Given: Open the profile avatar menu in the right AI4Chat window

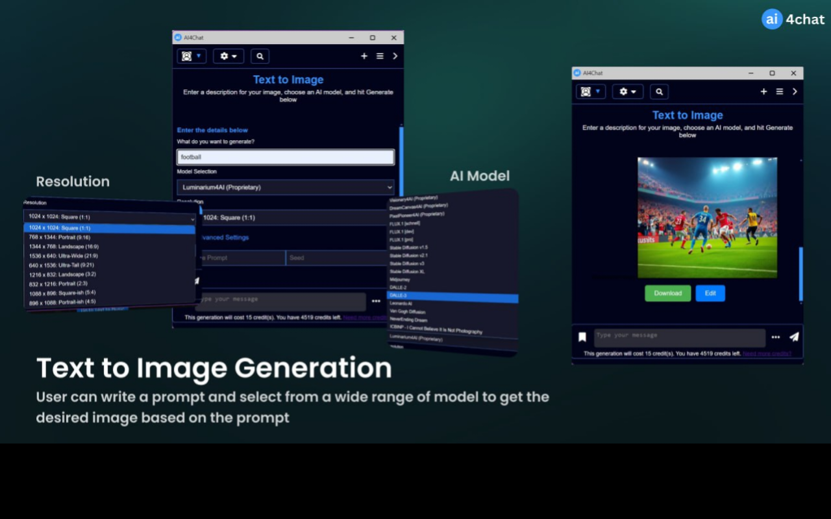Looking at the screenshot, I should [x=591, y=91].
